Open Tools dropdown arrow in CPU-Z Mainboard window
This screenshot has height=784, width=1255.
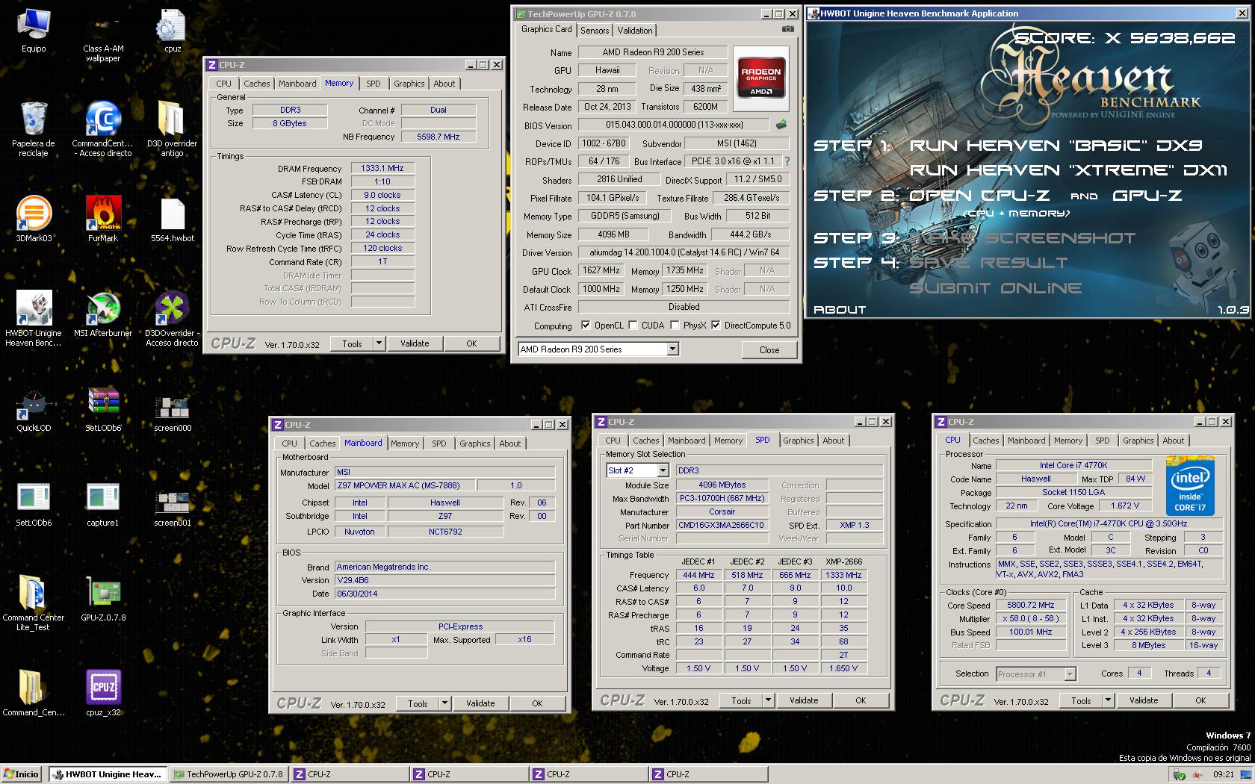[444, 703]
